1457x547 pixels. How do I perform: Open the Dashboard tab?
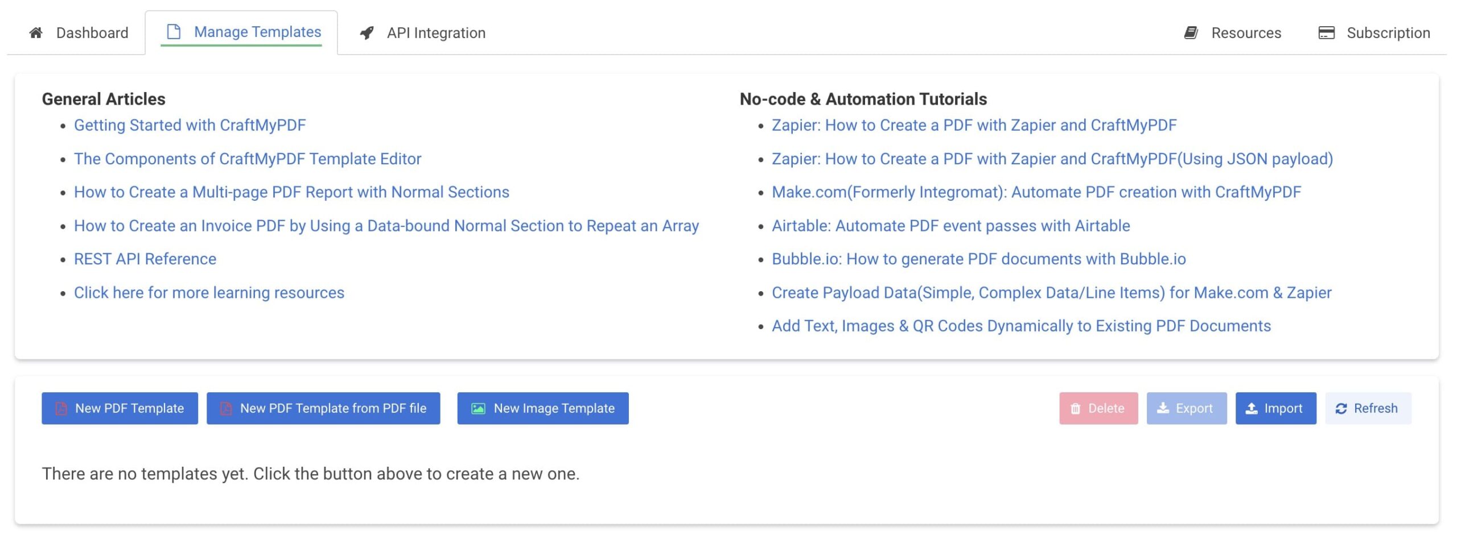pyautogui.click(x=79, y=32)
